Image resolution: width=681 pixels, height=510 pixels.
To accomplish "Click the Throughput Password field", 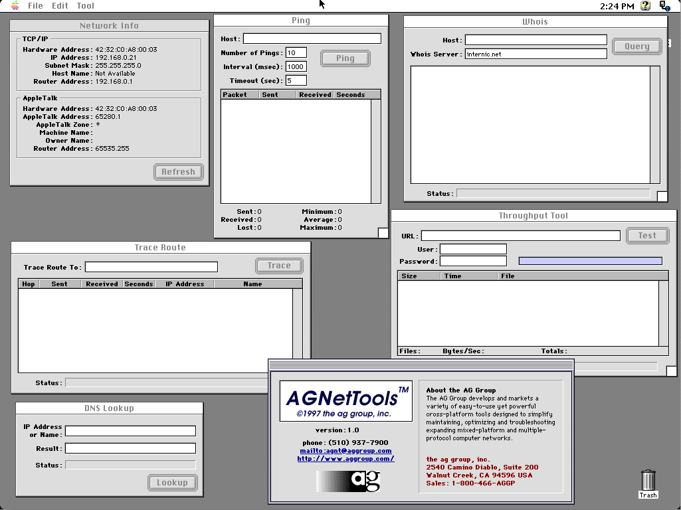I will [474, 261].
